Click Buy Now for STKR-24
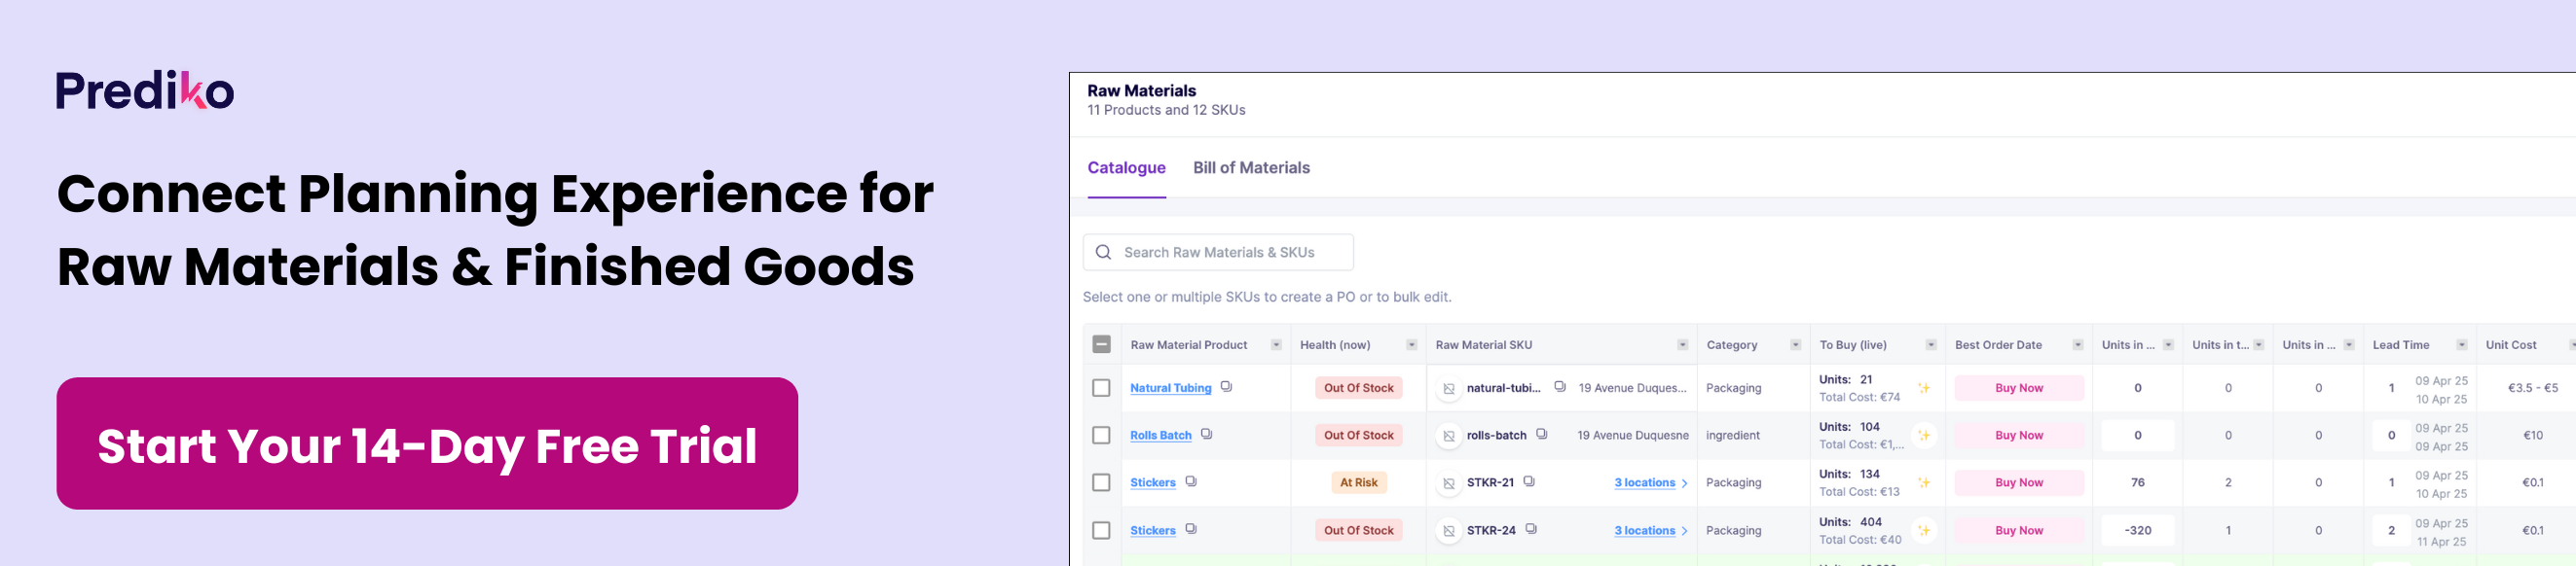This screenshot has width=2576, height=566. (x=2018, y=530)
